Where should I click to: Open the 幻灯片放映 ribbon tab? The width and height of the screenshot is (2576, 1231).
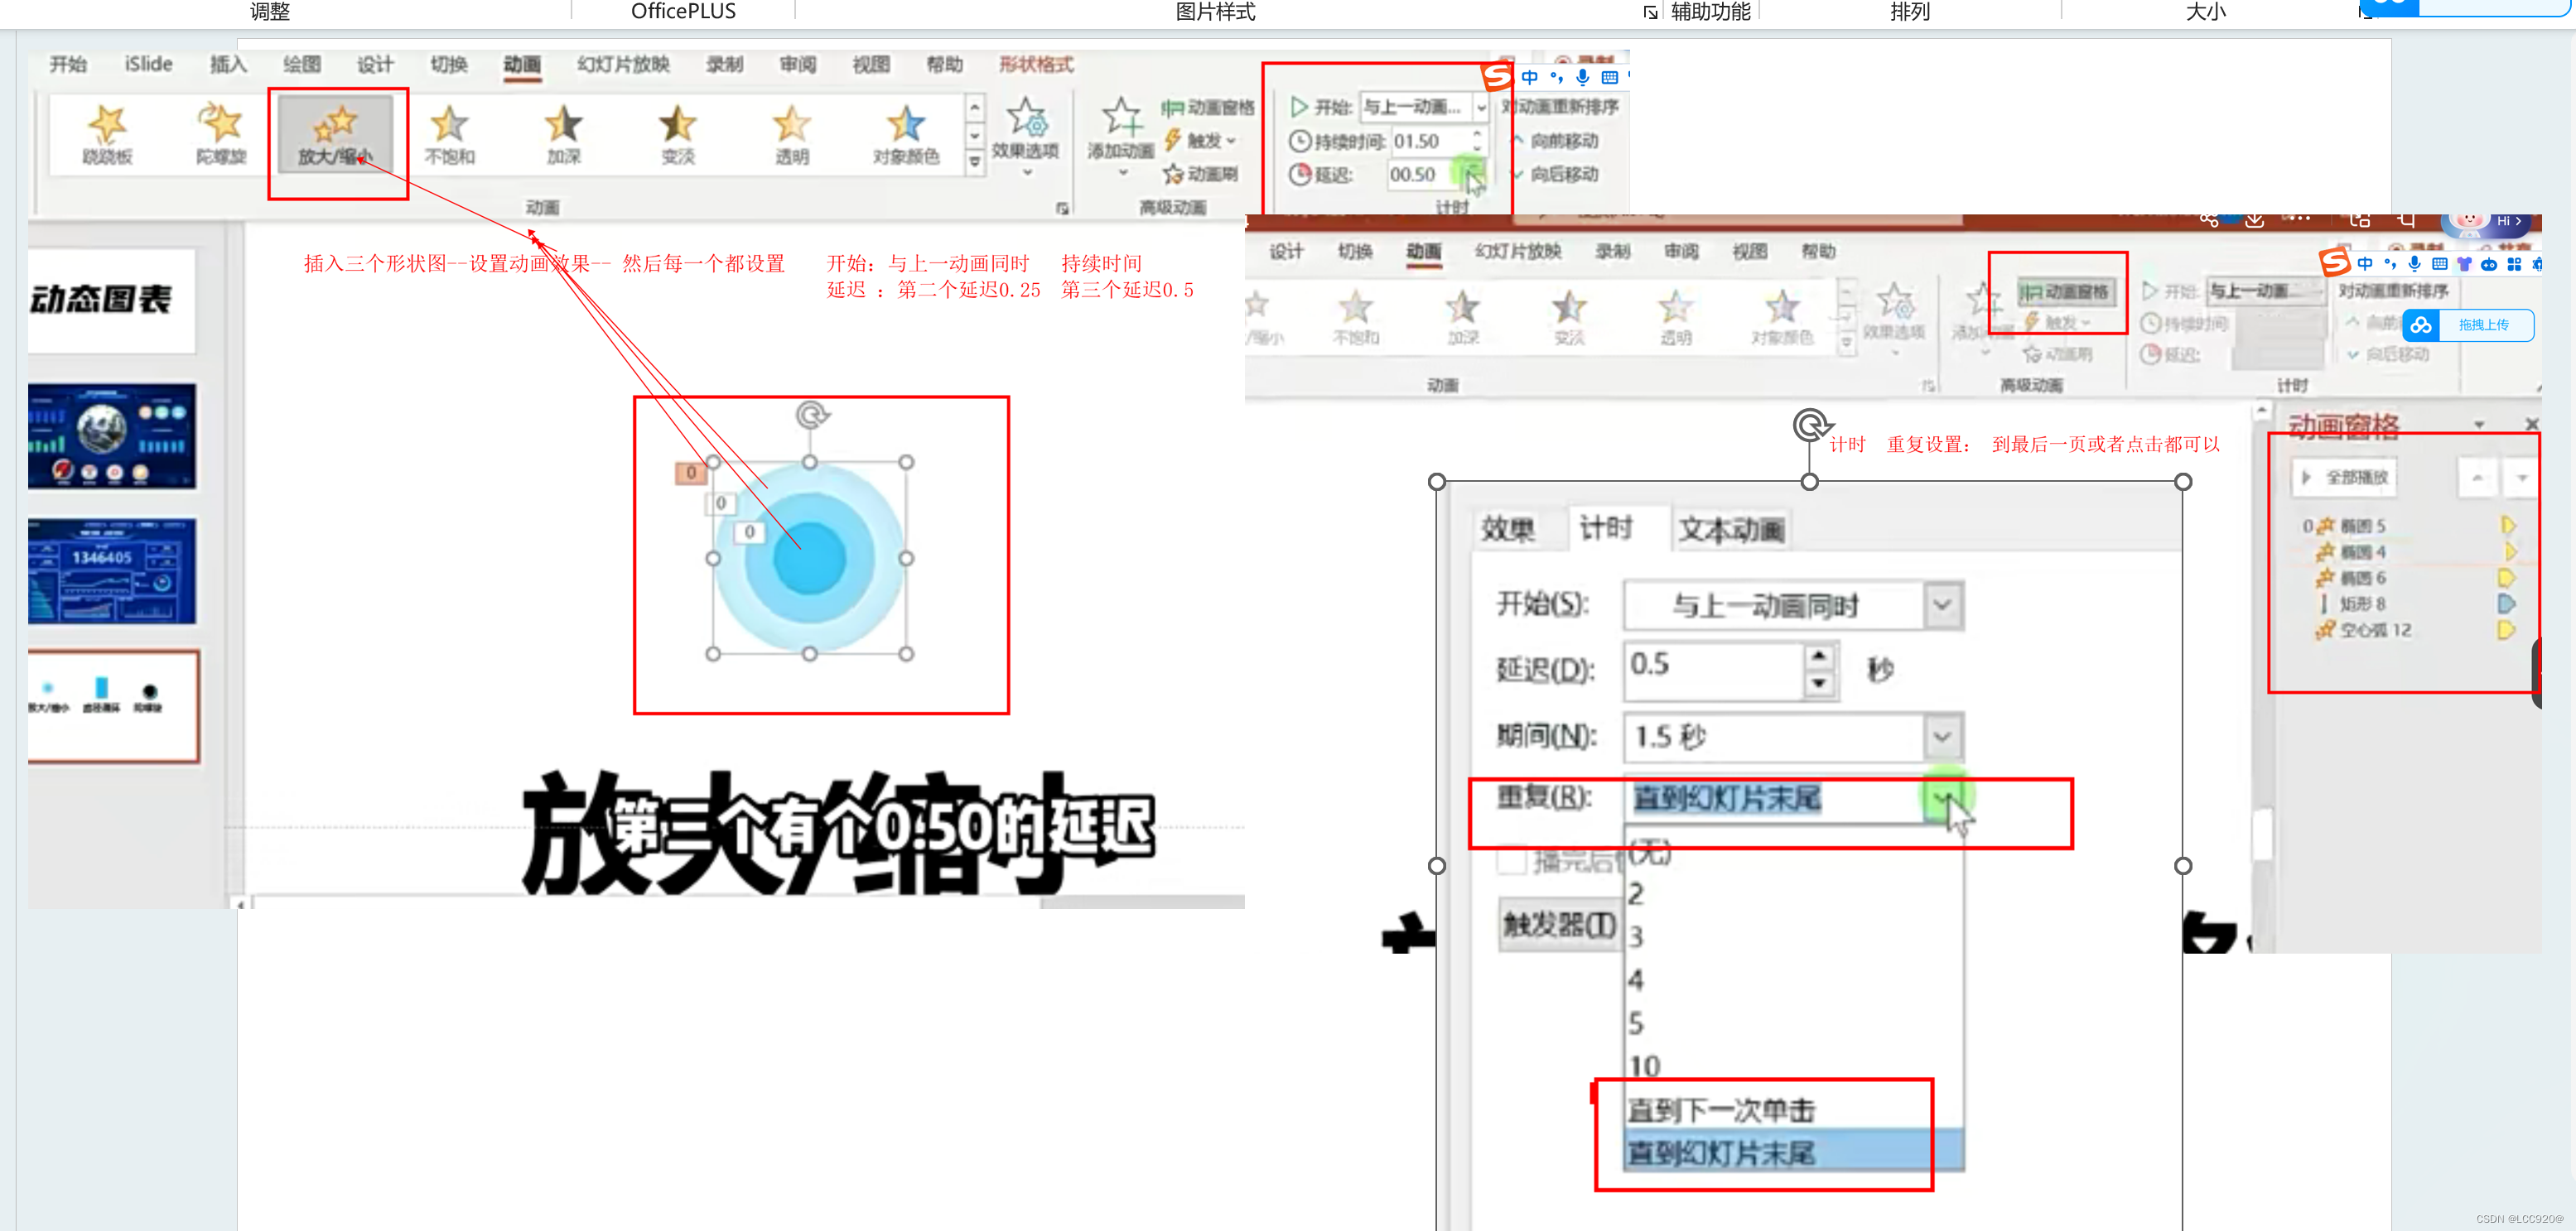click(x=622, y=65)
